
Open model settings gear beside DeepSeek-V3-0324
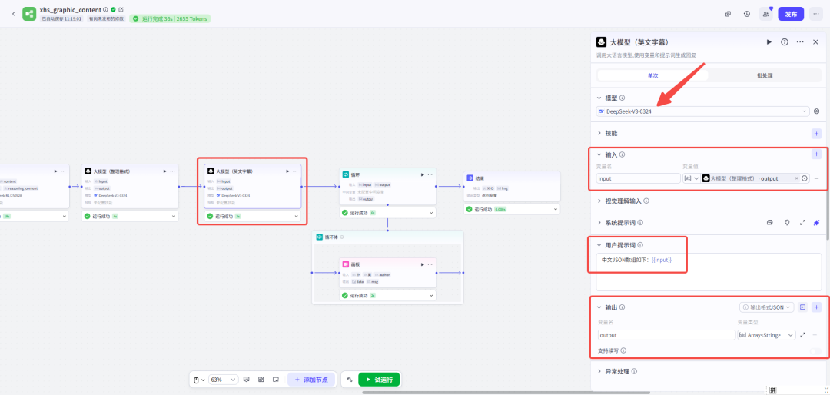click(x=817, y=111)
